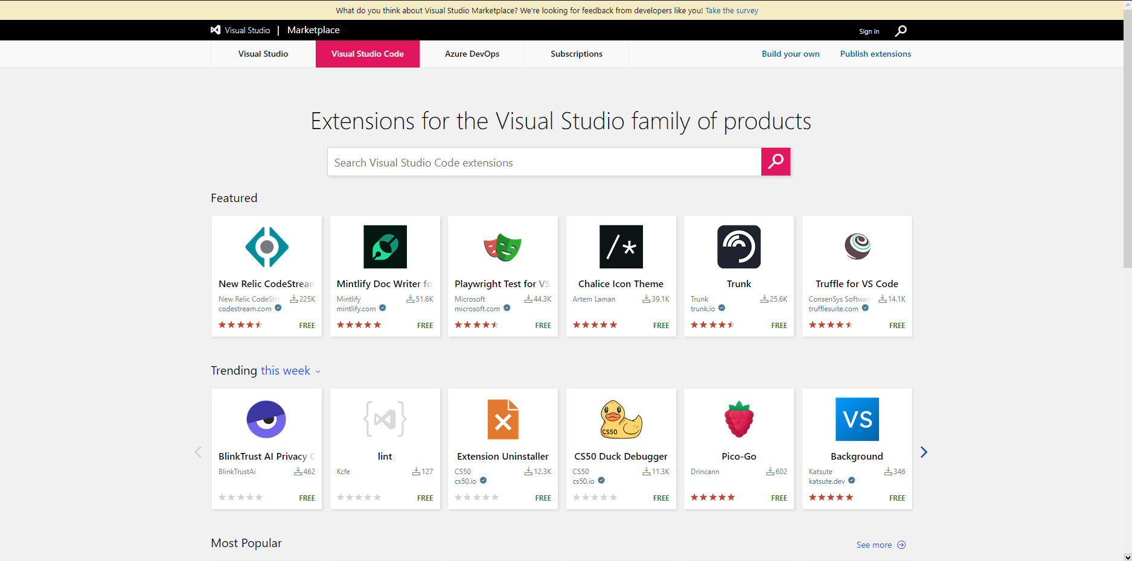This screenshot has width=1132, height=561.
Task: Select the Playwright Test theater masks icon
Action: point(503,247)
